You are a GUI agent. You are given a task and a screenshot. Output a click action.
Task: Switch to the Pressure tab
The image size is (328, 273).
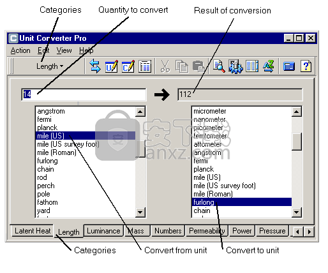[x=272, y=231]
